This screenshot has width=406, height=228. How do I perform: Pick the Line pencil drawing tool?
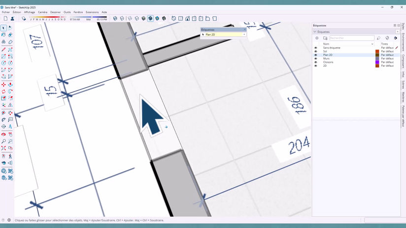coord(3,49)
